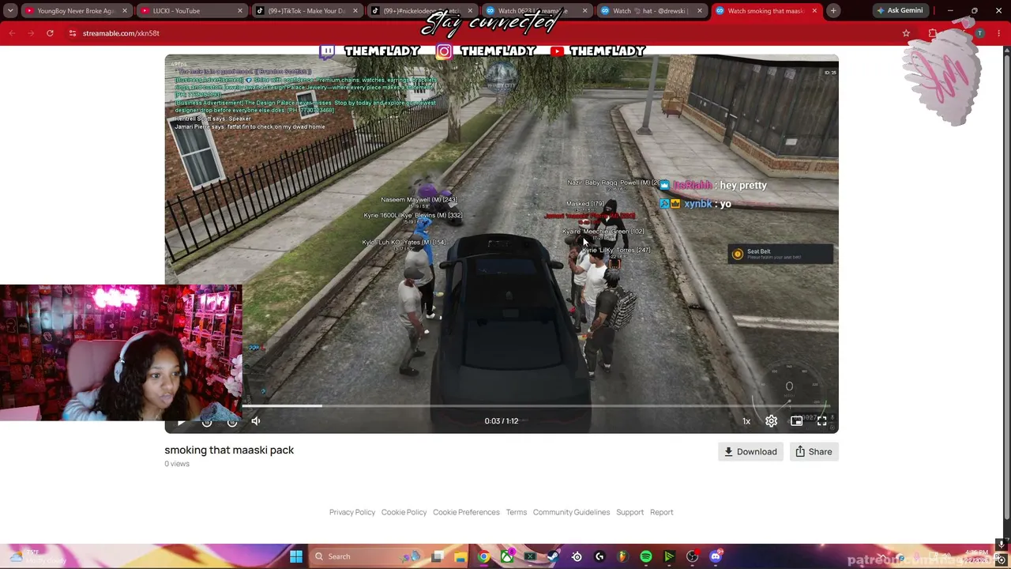Download the video
This screenshot has width=1011, height=569.
pyautogui.click(x=750, y=451)
